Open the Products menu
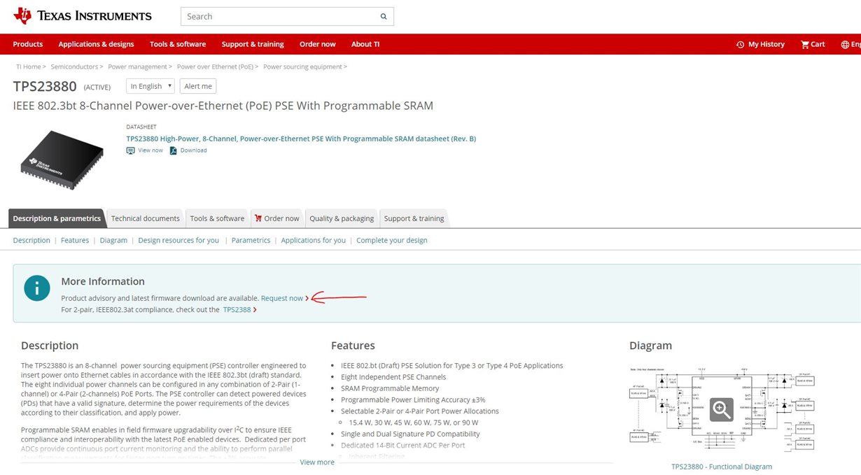 28,44
